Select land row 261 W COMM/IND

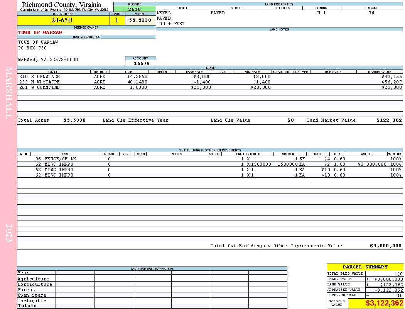click(210, 87)
